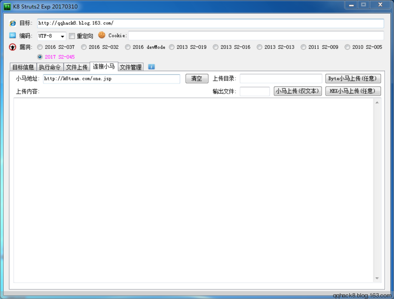Minimize the K8 Struts2 Exp window
This screenshot has height=299, width=394.
point(351,5)
